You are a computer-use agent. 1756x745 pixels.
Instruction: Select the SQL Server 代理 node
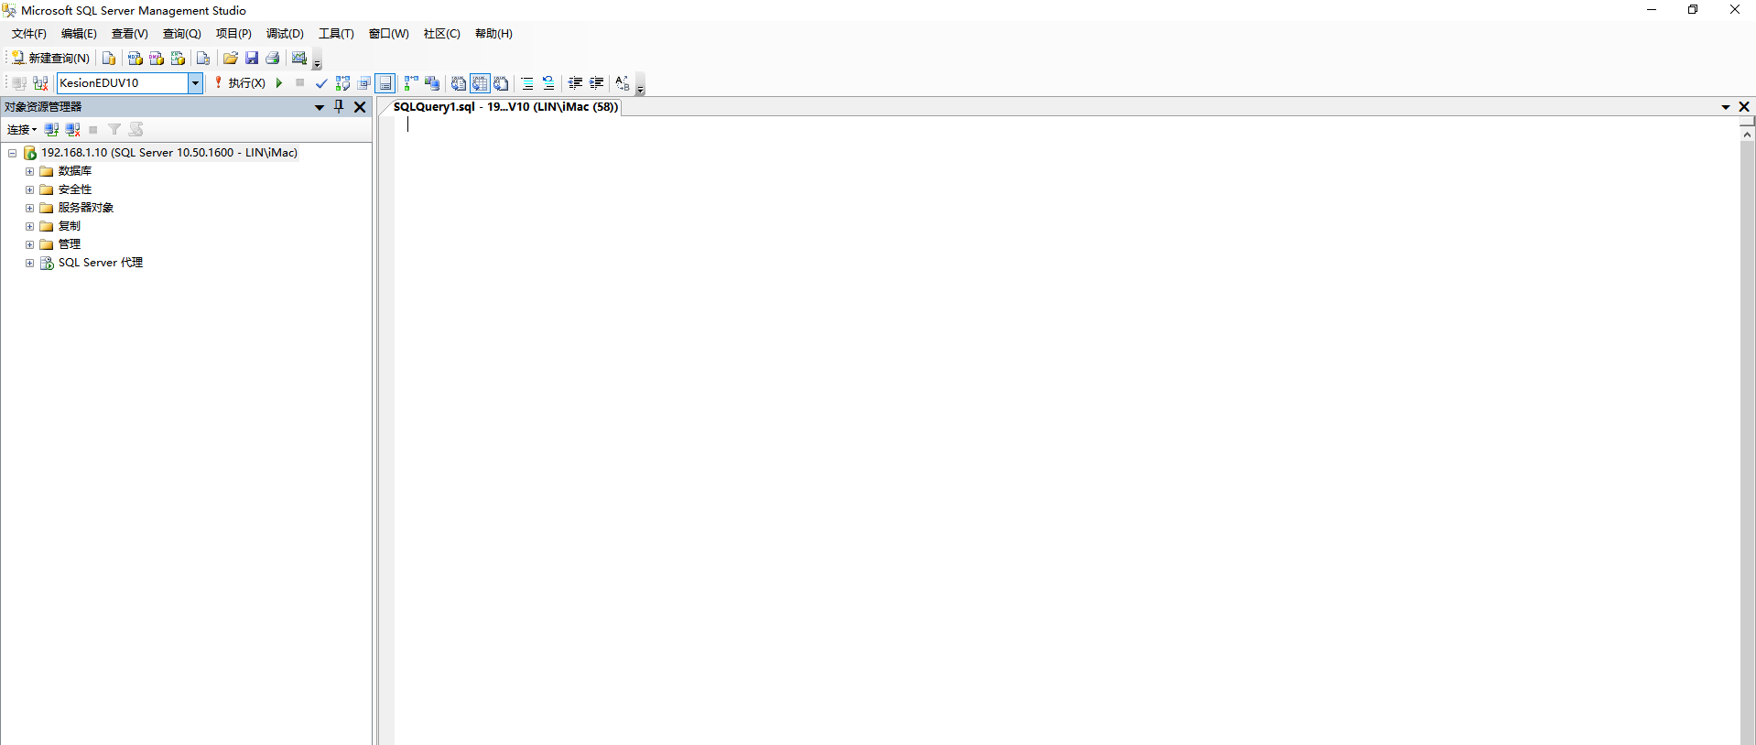point(100,263)
